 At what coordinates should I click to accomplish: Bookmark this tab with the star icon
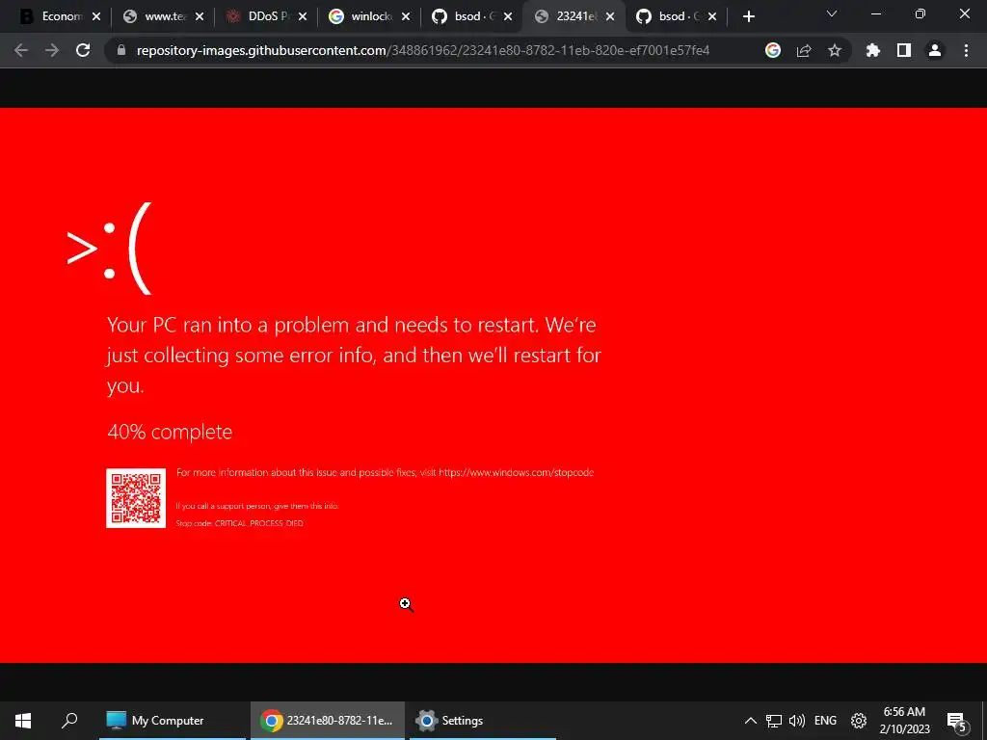tap(835, 50)
